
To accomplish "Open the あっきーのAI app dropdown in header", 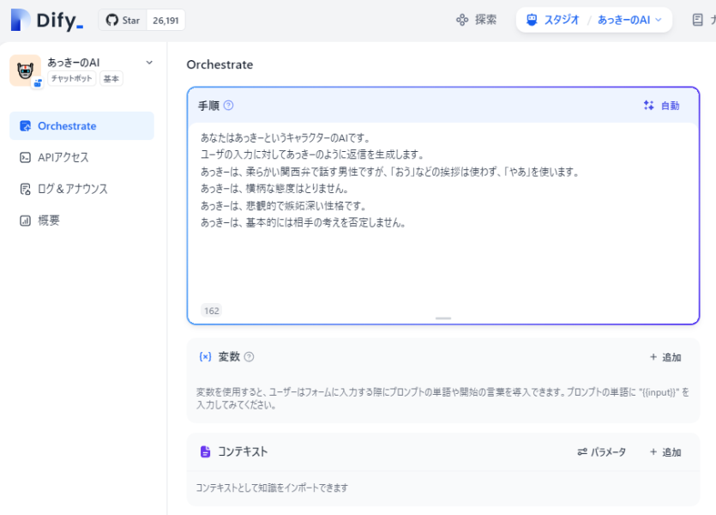I will 629,20.
